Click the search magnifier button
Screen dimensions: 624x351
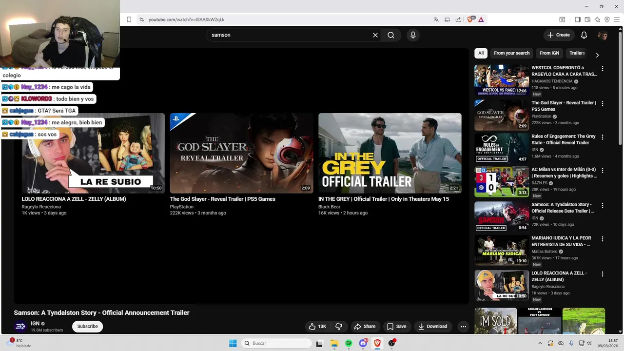coord(391,35)
